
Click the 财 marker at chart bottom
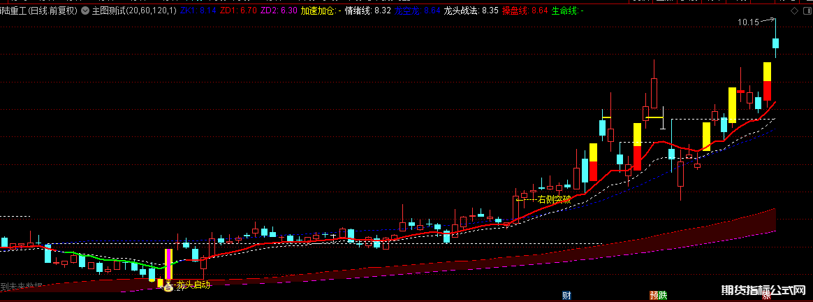(x=566, y=296)
